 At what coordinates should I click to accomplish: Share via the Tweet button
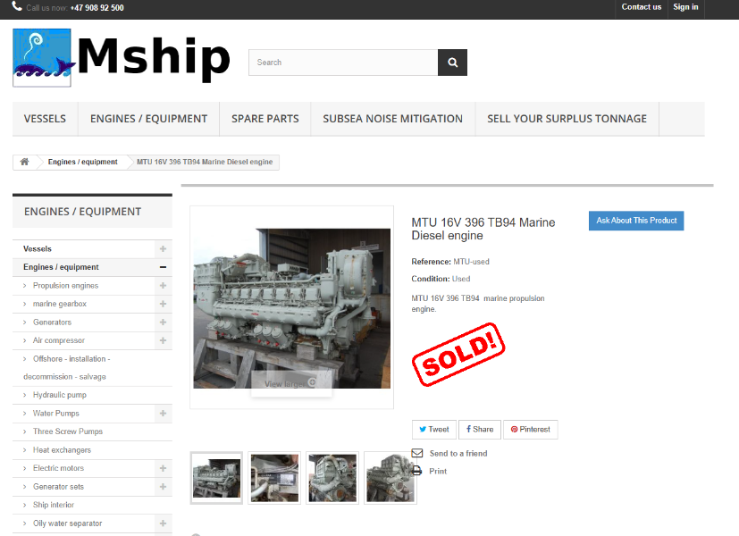click(434, 430)
